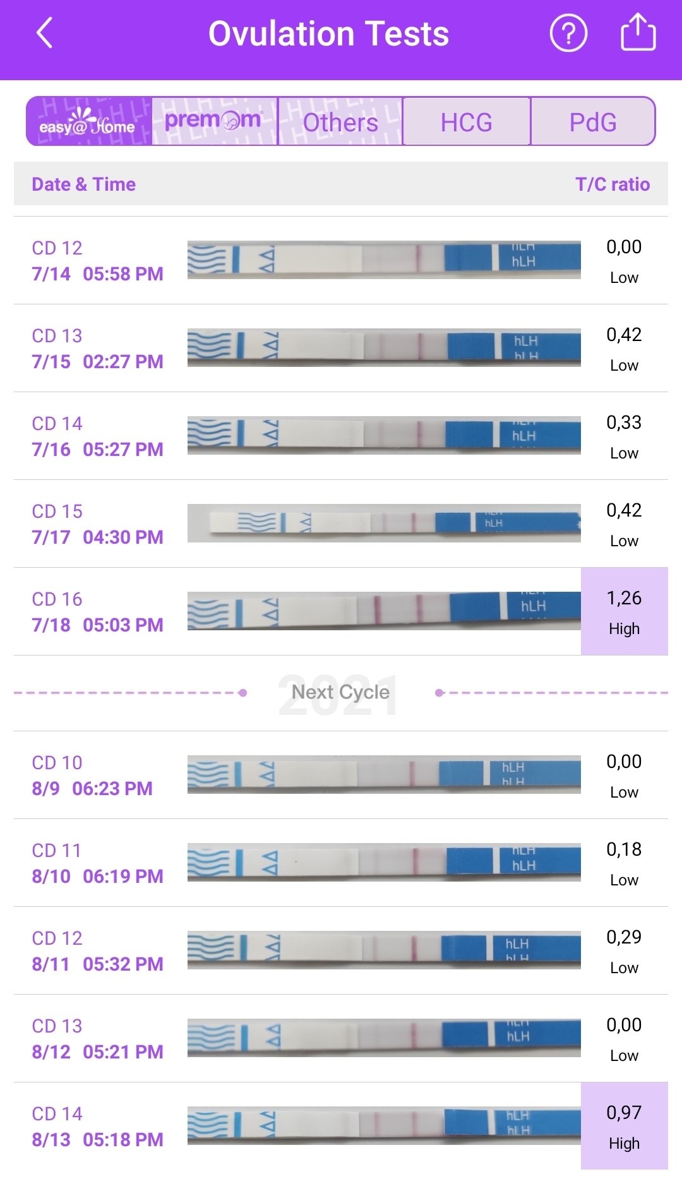The image size is (682, 1186).
Task: Open the PdG tab
Action: click(x=592, y=122)
